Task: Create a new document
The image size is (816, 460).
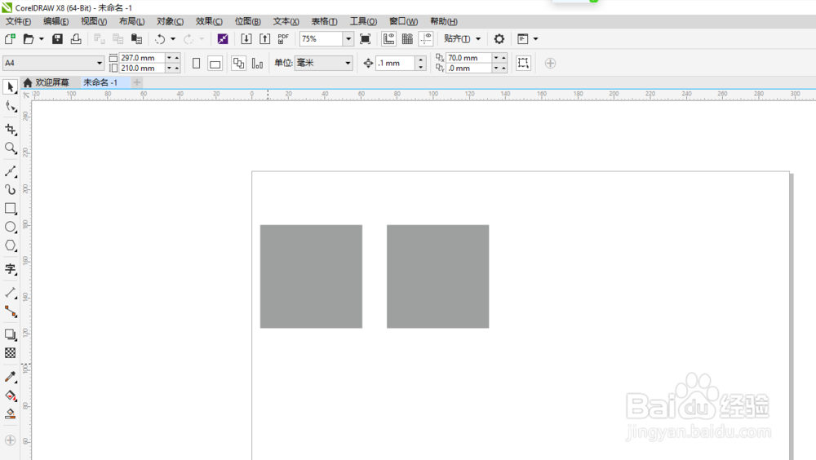Action: (10, 39)
